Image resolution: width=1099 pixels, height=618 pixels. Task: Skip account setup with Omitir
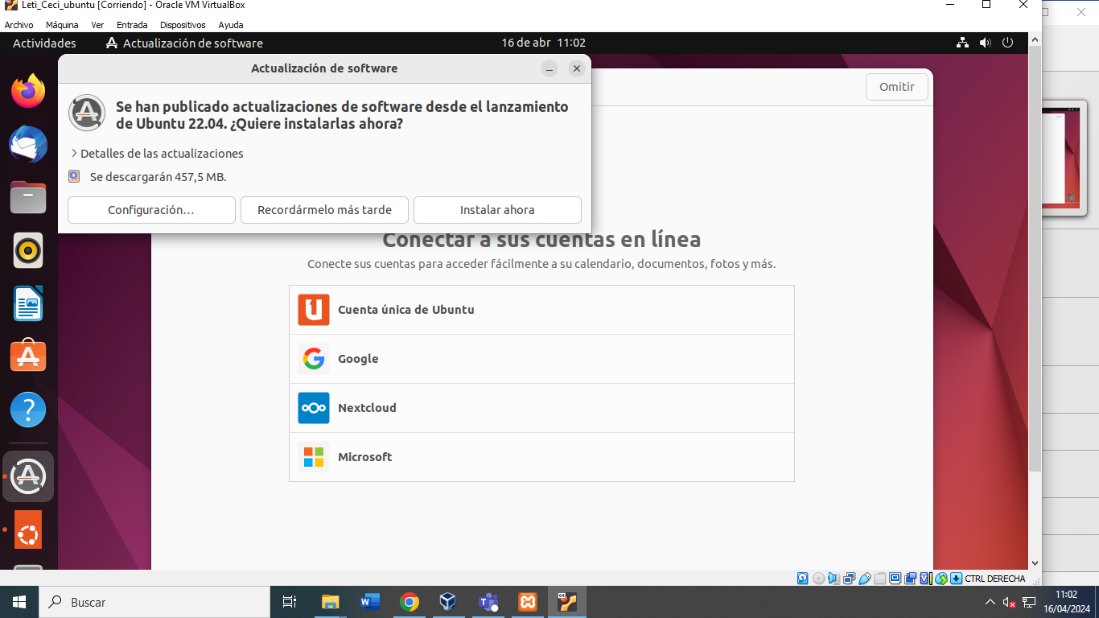pos(896,87)
